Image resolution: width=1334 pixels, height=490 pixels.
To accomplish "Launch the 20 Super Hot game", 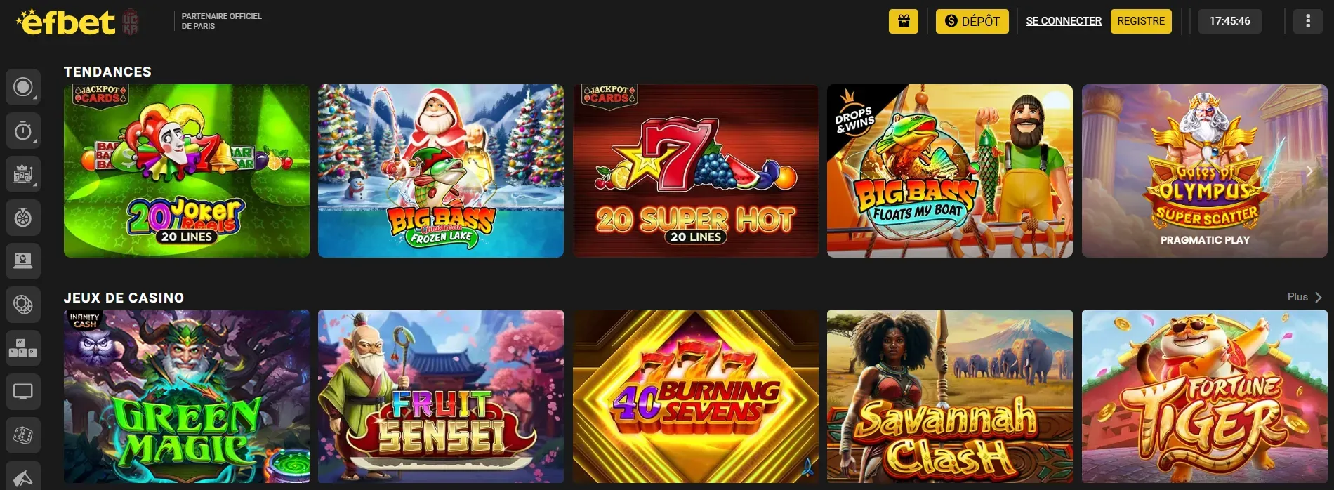I will point(695,171).
